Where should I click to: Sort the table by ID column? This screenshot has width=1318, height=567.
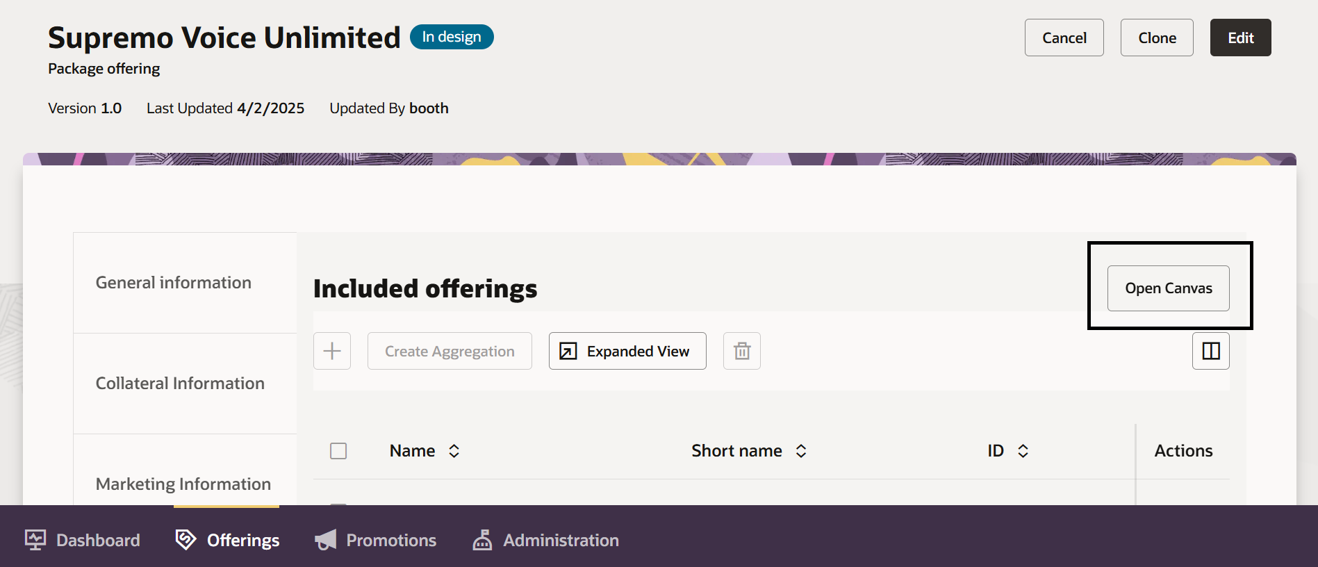(1023, 451)
